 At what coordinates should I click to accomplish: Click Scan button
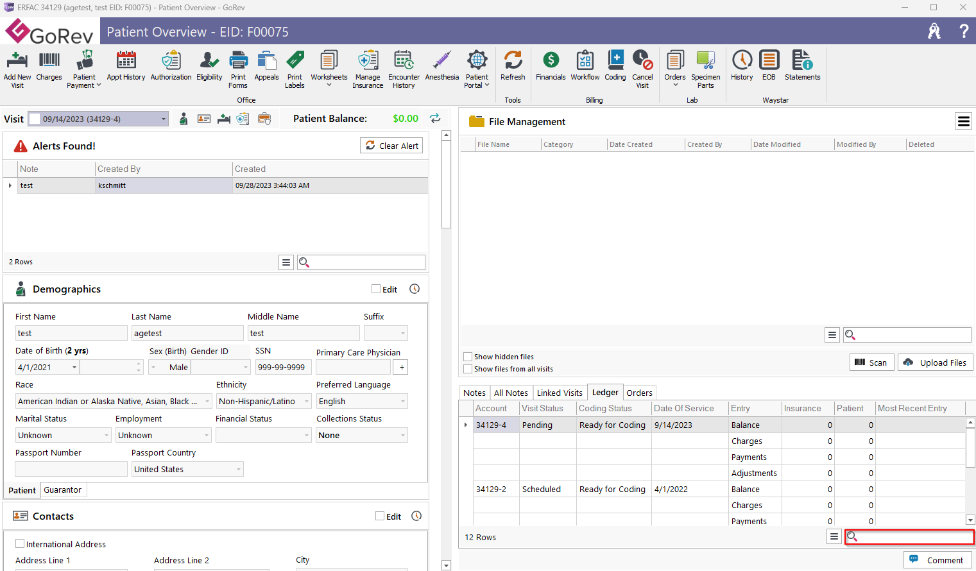871,362
